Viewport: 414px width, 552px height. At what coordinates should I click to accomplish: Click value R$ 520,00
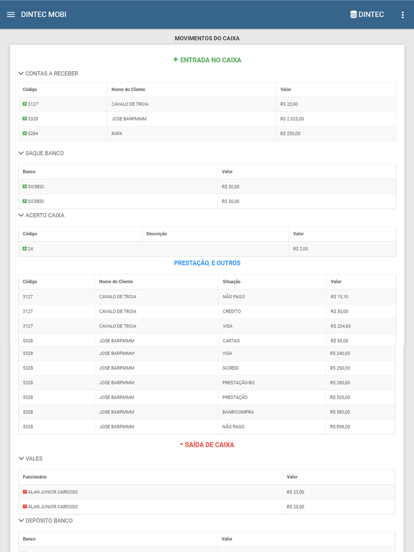click(x=340, y=397)
